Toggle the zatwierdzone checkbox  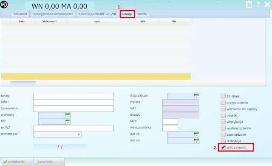pyautogui.click(x=223, y=135)
